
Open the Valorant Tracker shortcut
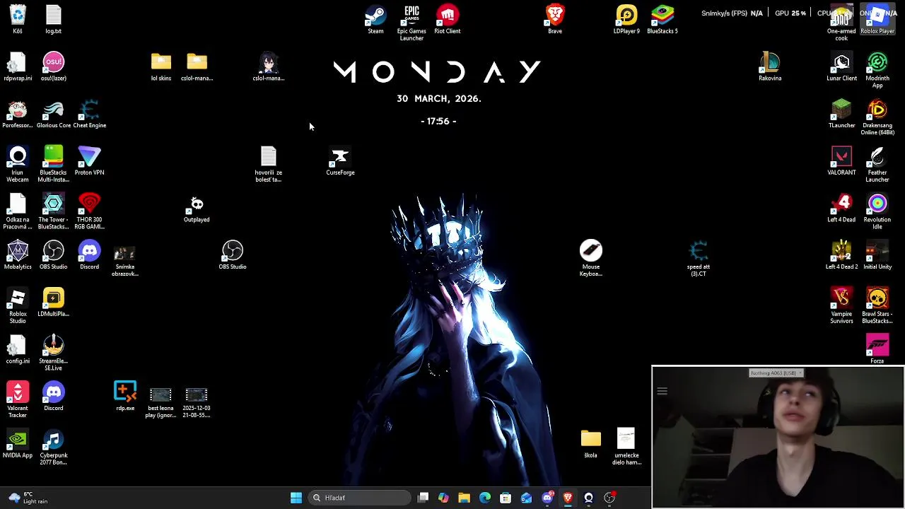pyautogui.click(x=18, y=399)
